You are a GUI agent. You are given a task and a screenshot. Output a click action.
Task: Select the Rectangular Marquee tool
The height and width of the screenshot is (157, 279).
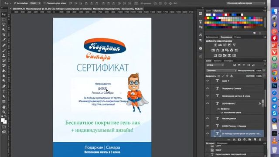[4, 20]
